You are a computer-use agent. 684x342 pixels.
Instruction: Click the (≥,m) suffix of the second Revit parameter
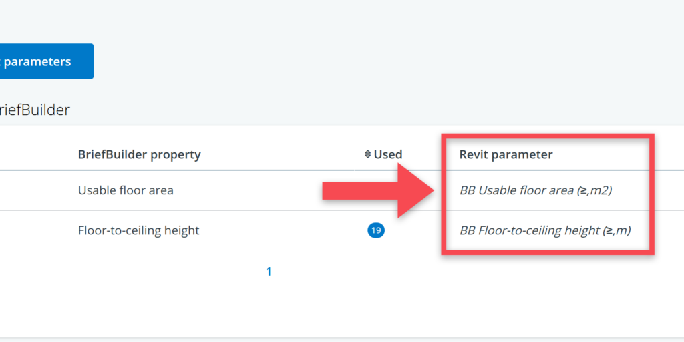[616, 230]
